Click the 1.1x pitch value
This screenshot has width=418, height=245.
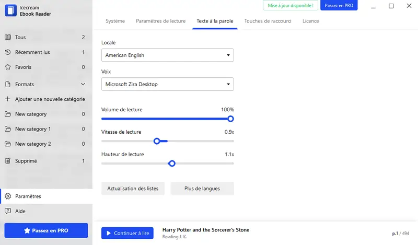(x=229, y=154)
